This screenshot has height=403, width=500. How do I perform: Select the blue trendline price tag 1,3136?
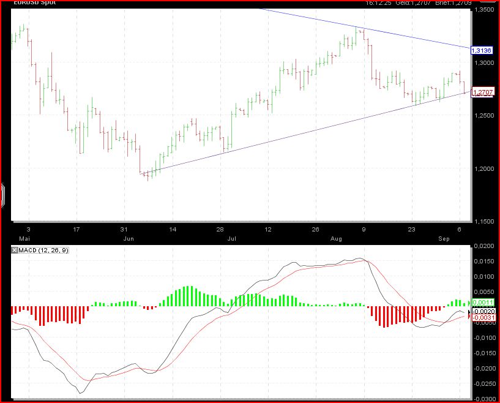(x=482, y=50)
